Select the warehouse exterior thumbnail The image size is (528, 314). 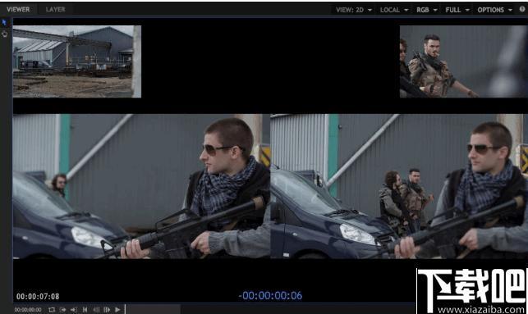[x=76, y=61]
